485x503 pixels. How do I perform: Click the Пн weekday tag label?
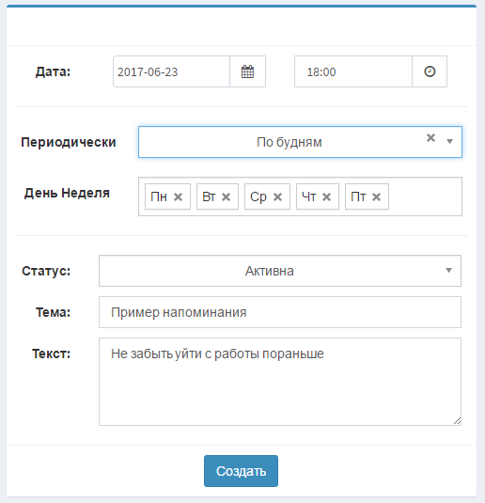click(159, 196)
